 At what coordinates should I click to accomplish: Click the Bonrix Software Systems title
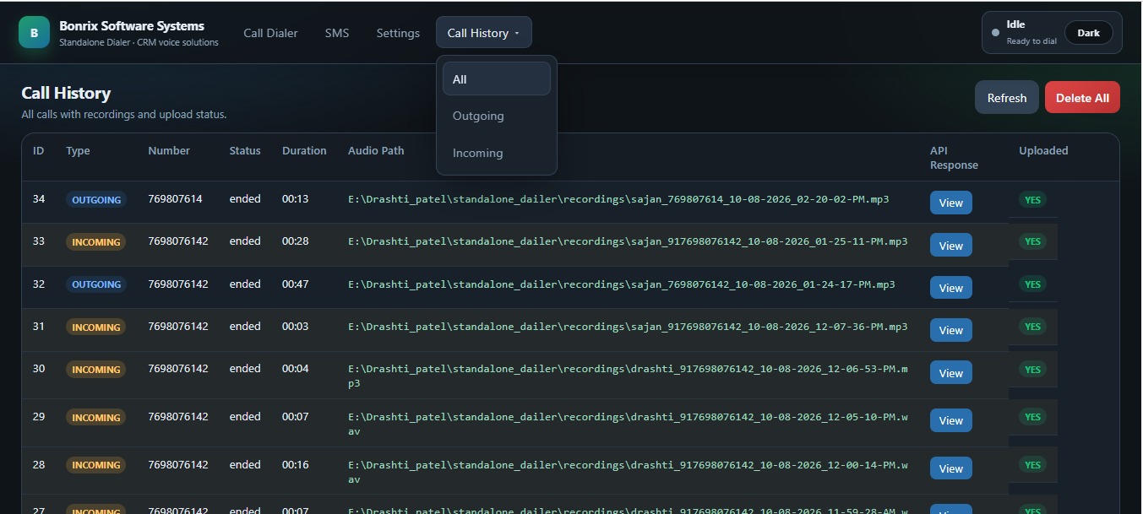point(132,25)
